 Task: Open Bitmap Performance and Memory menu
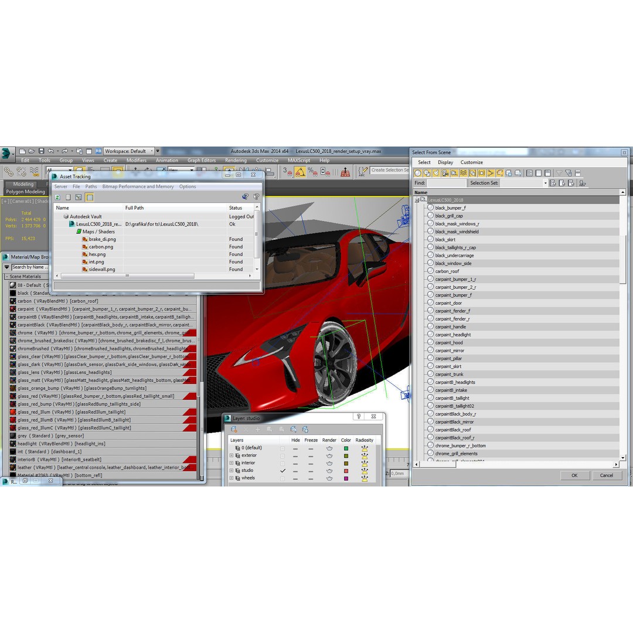138,186
